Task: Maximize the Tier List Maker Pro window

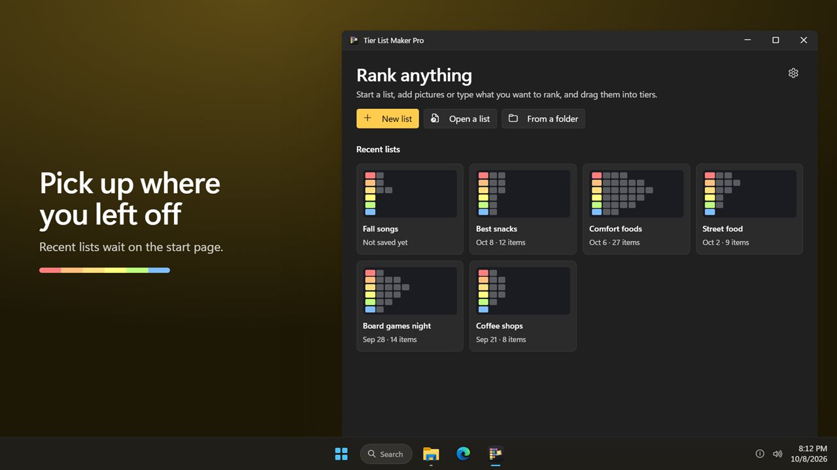Action: (776, 40)
